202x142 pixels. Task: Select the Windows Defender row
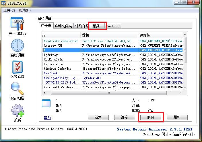(112, 69)
